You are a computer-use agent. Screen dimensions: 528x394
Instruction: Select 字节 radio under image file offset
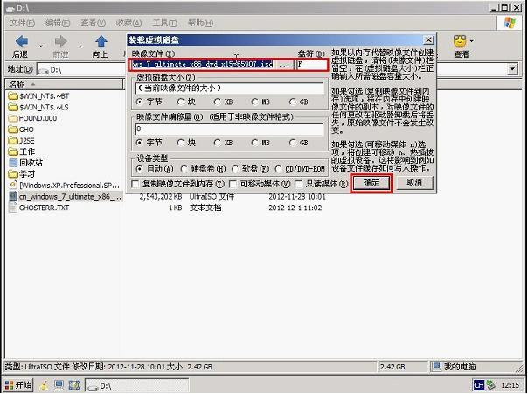click(x=139, y=143)
